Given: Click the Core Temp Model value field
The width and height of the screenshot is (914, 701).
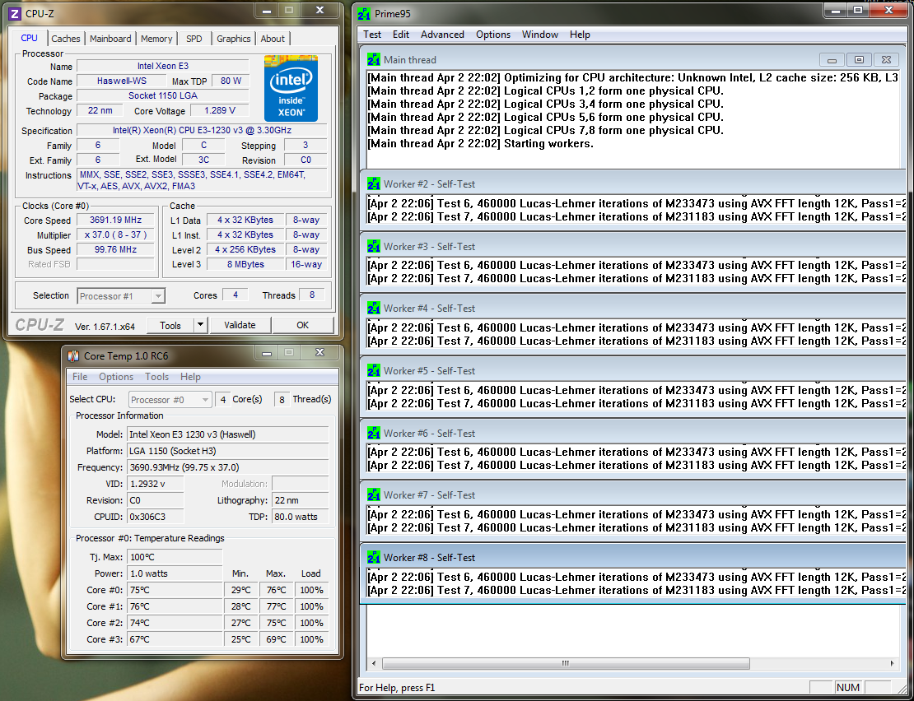Looking at the screenshot, I should coord(228,434).
